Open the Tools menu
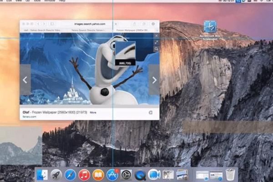273x182 pixels. 37,1
